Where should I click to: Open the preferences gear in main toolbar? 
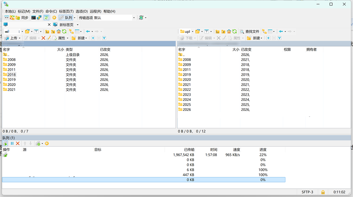pyautogui.click(x=54, y=18)
